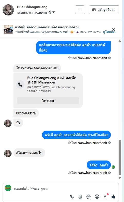Open the emoji picker smiley icon
The width and height of the screenshot is (124, 202).
[x=97, y=197]
